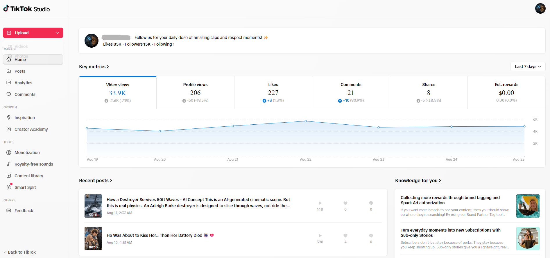Expand the Recent posts section

pyautogui.click(x=96, y=180)
